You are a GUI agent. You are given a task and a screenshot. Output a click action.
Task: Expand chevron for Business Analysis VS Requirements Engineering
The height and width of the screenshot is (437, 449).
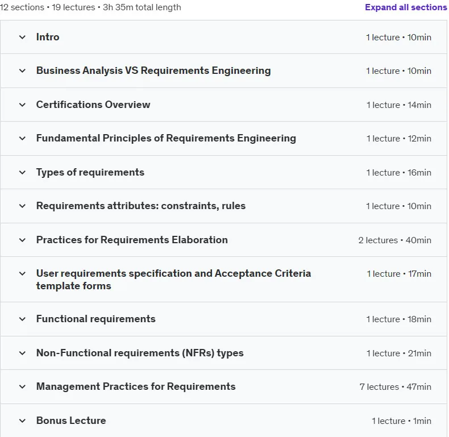tap(22, 70)
